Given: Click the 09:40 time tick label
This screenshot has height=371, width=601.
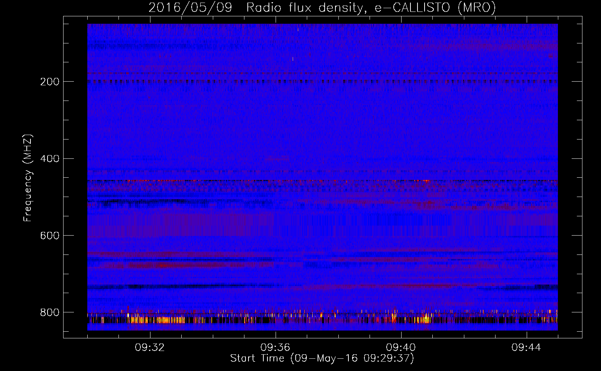Looking at the screenshot, I should (401, 348).
